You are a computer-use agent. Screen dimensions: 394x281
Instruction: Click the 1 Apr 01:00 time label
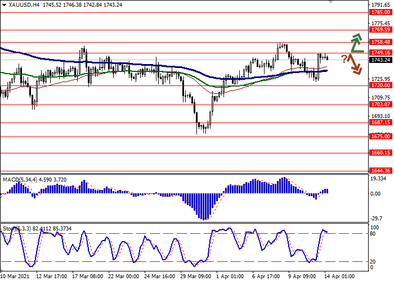coord(230,277)
